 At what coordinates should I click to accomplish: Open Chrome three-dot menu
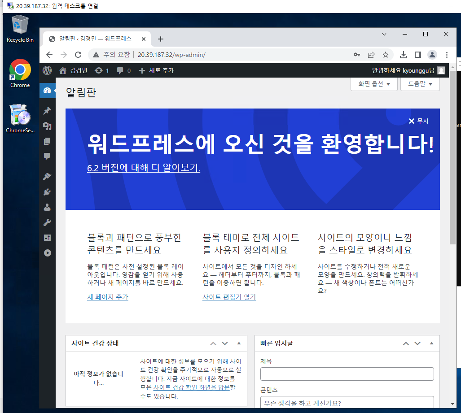coord(447,55)
